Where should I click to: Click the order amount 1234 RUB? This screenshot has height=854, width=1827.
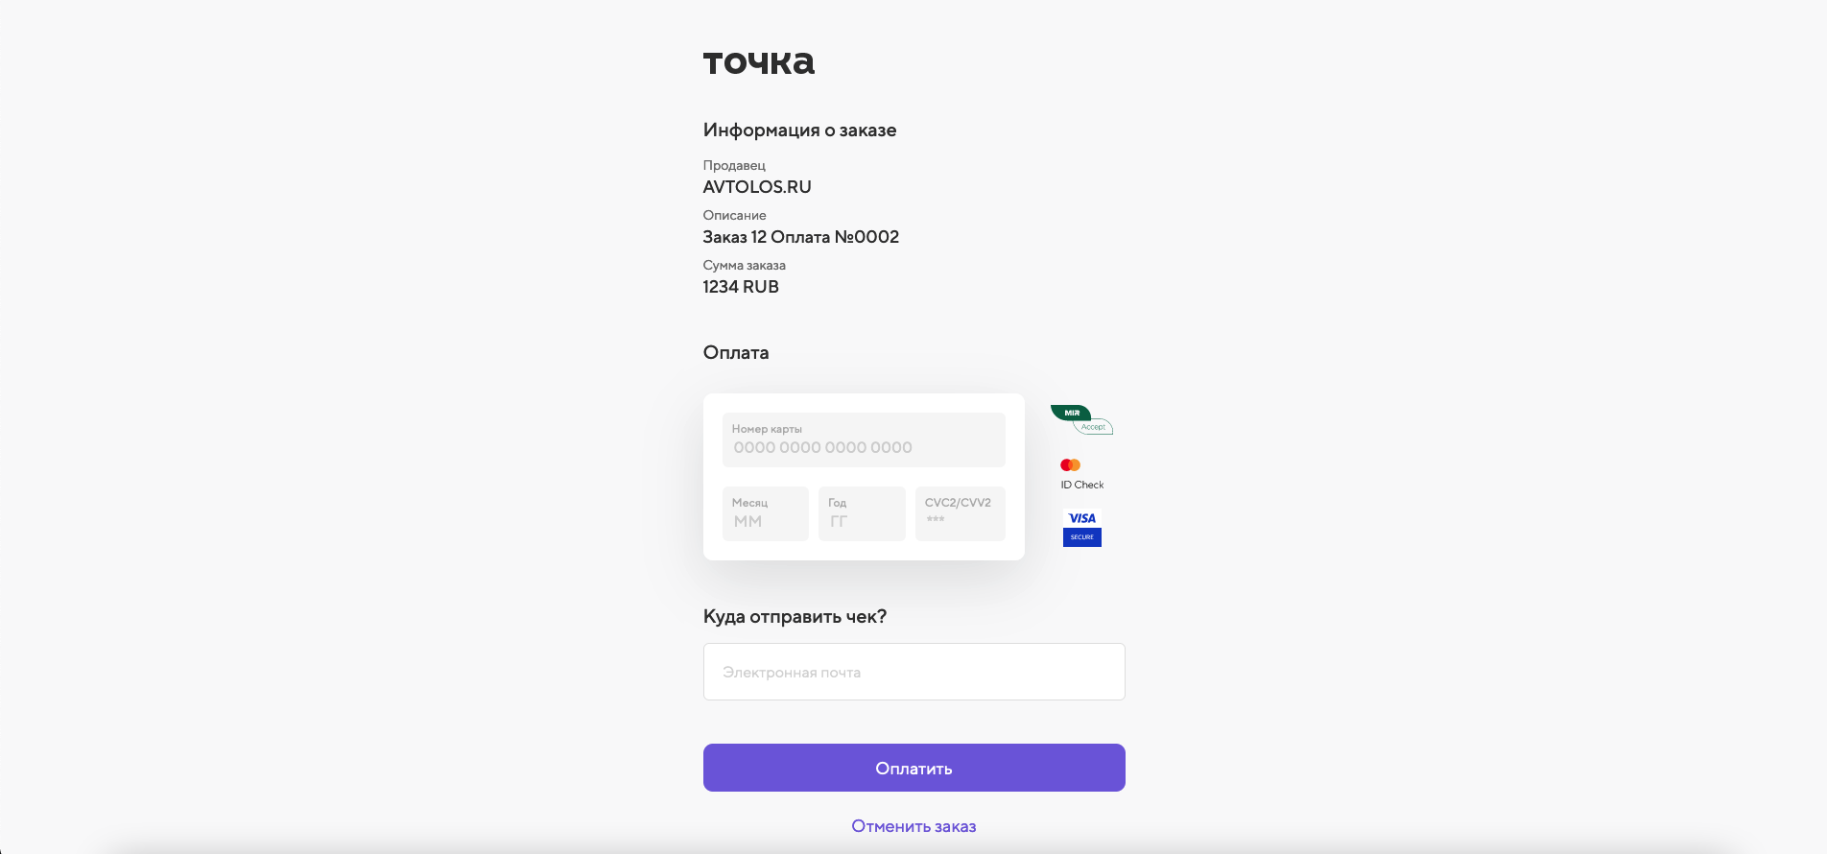[x=741, y=287]
